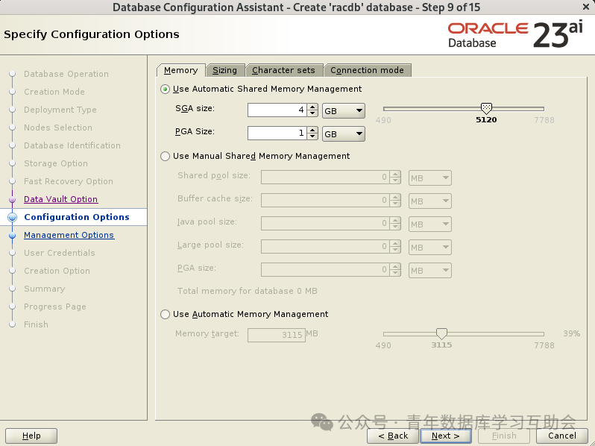595x446 pixels.
Task: Click the Large pool size stepper
Action: coord(395,247)
